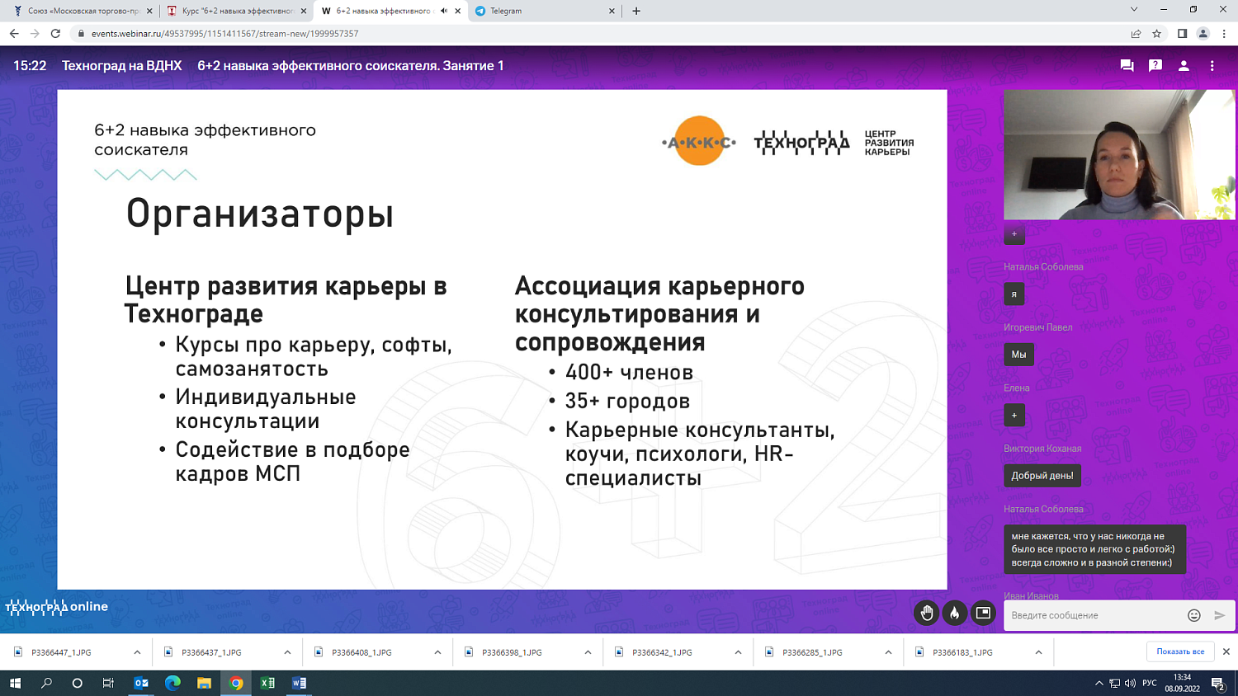The width and height of the screenshot is (1238, 696).
Task: Share this page icon in address bar
Action: [1136, 34]
